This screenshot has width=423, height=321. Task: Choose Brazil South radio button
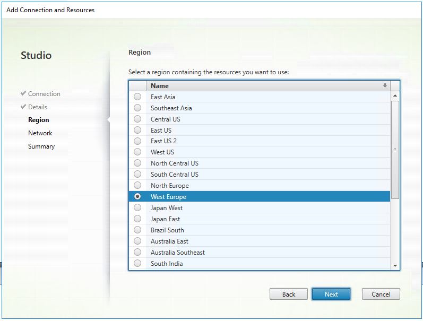coord(137,230)
